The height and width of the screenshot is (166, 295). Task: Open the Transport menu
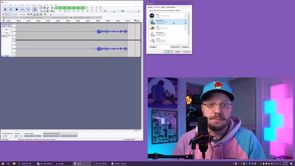(21, 5)
